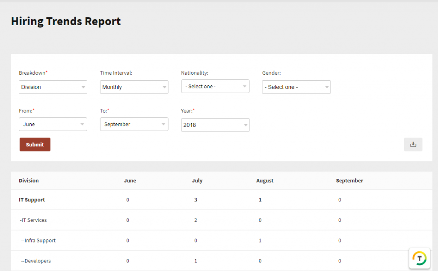Click the Breakdown field label
Image resolution: width=438 pixels, height=271 pixels.
pyautogui.click(x=33, y=73)
